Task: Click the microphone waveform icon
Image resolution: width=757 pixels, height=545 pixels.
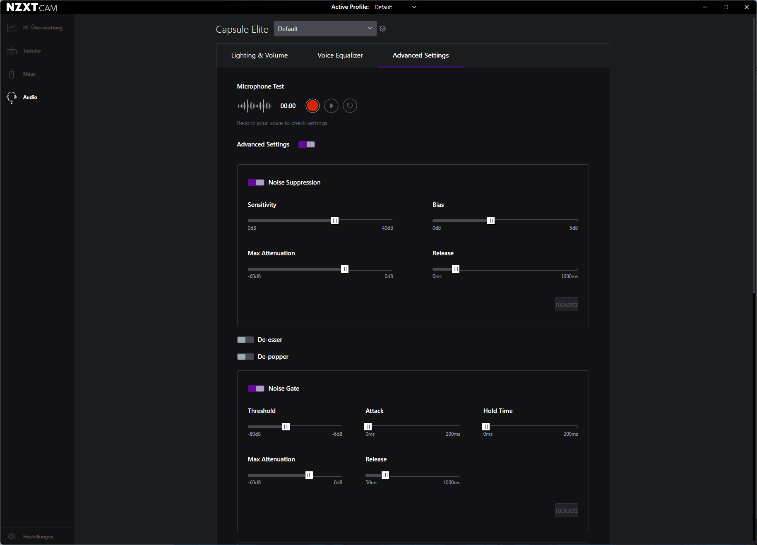Action: pyautogui.click(x=255, y=106)
